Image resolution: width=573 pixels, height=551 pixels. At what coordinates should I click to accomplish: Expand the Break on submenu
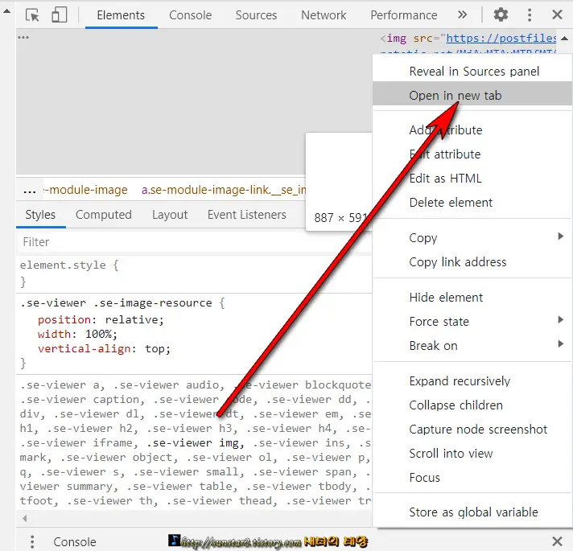(x=472, y=345)
